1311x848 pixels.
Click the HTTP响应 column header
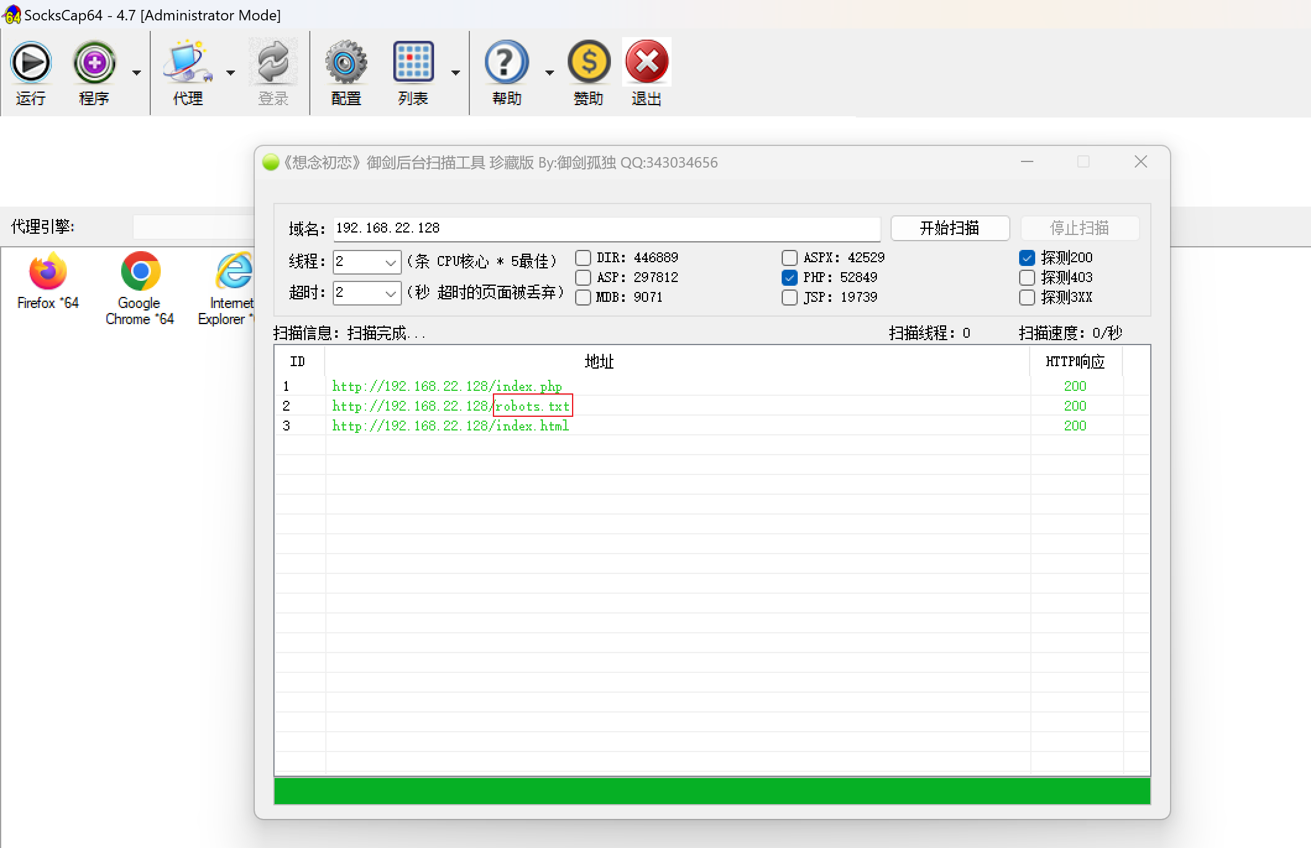pyautogui.click(x=1075, y=362)
